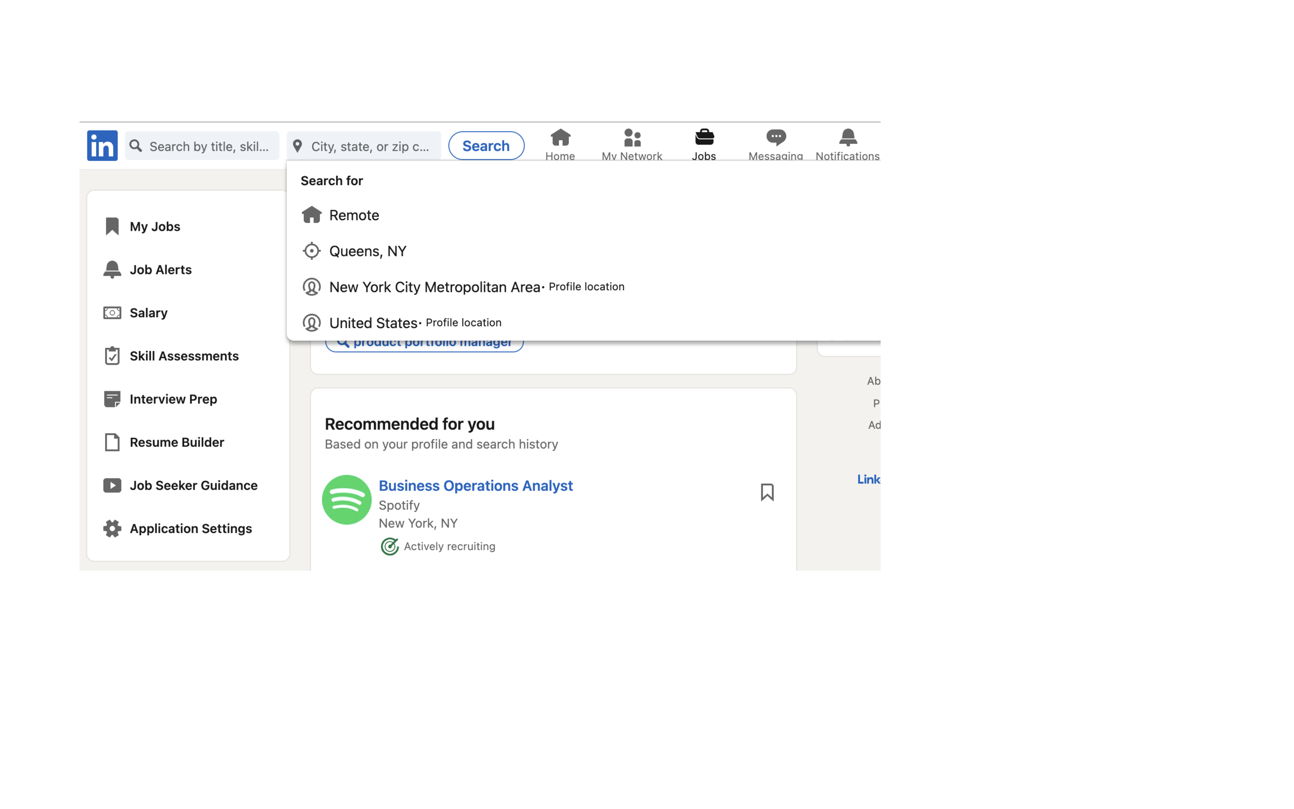Click the Job Alerts bell icon

pyautogui.click(x=112, y=270)
